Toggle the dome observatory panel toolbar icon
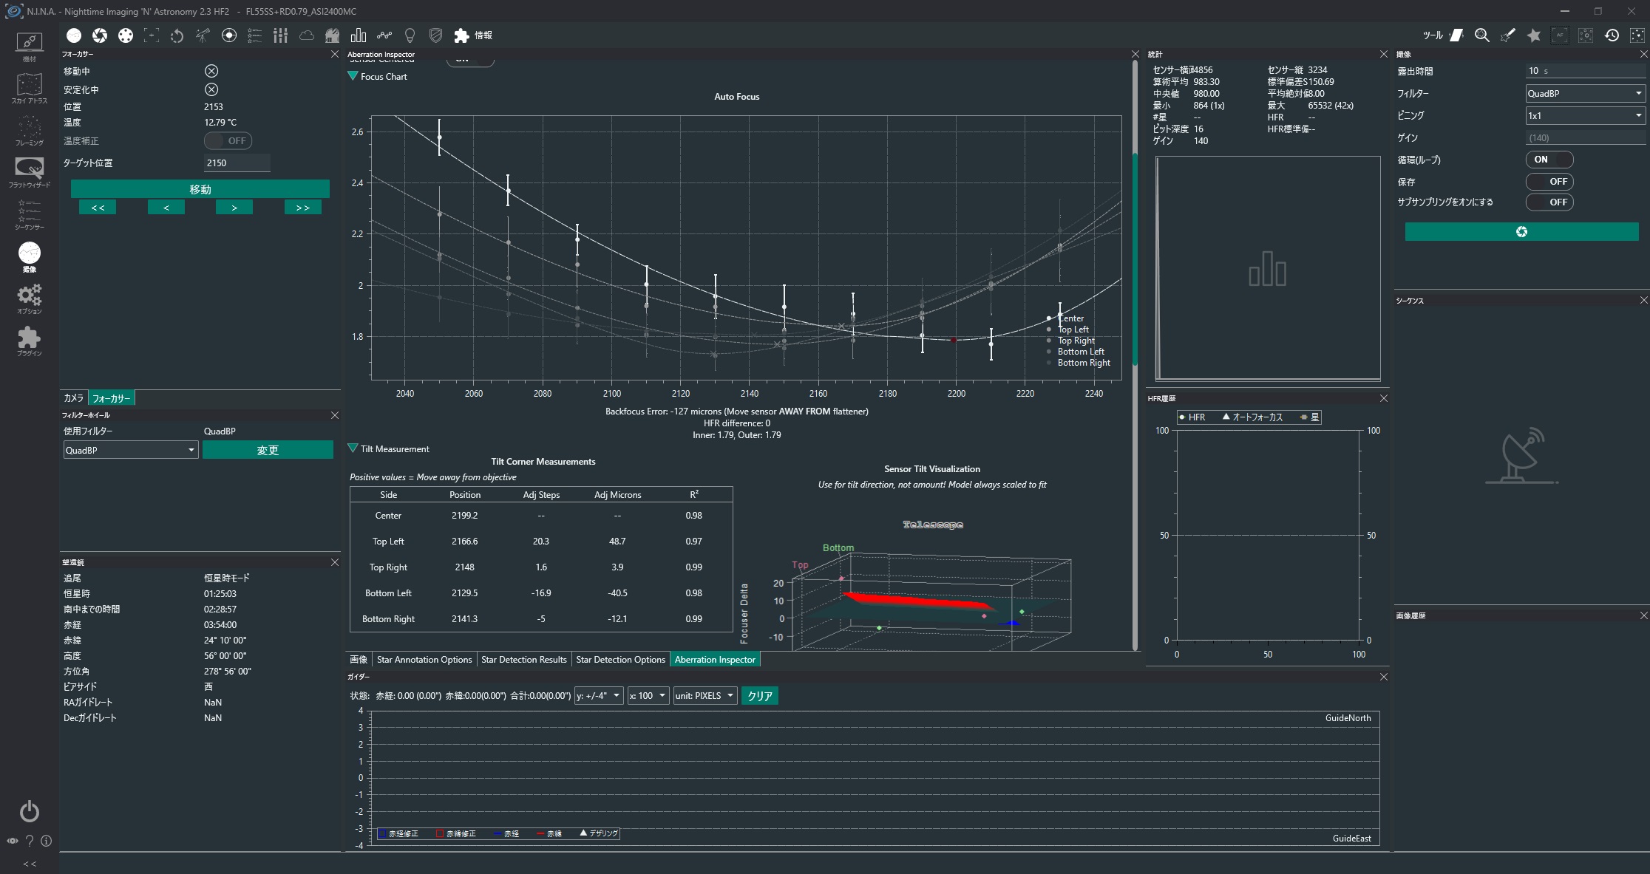 pos(332,35)
